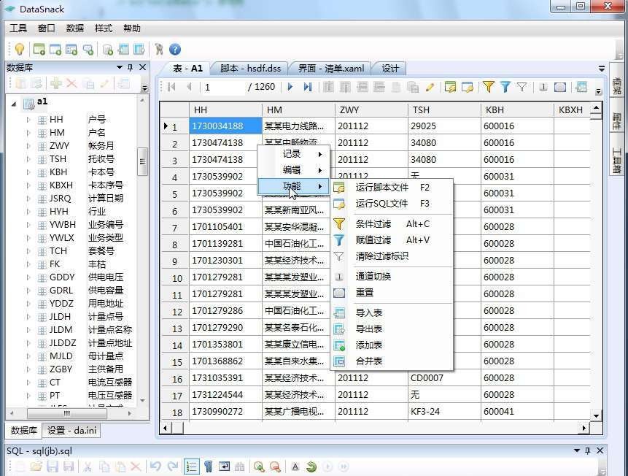The width and height of the screenshot is (628, 476).
Task: Open help via the blue question mark icon
Action: click(174, 50)
